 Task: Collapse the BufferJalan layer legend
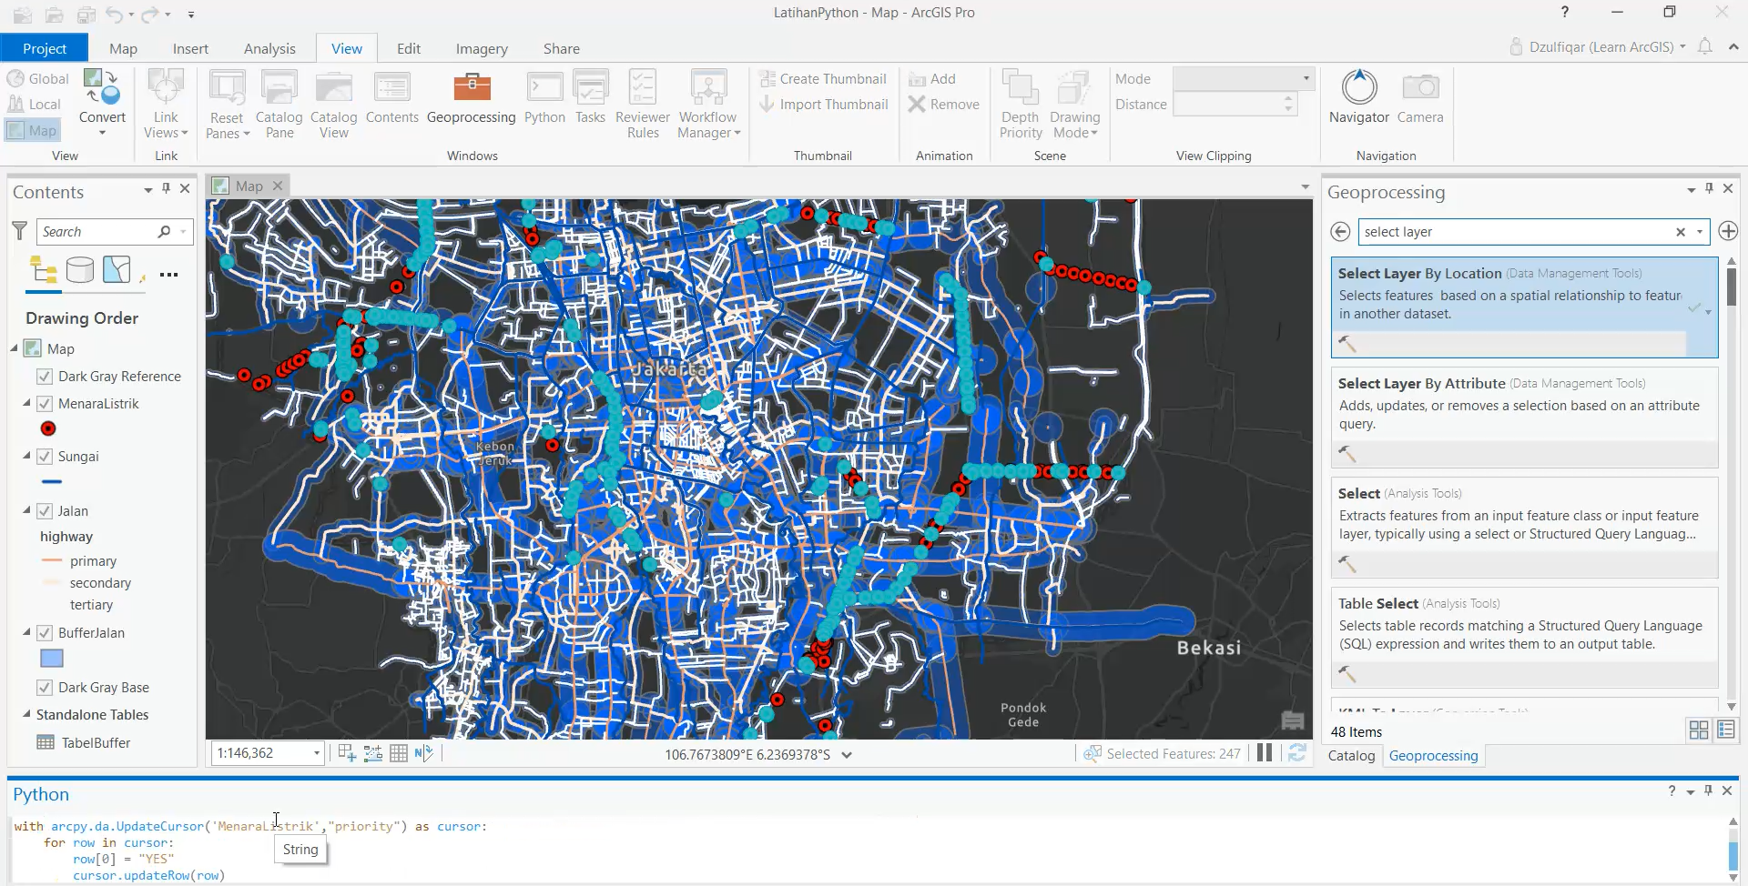[26, 632]
